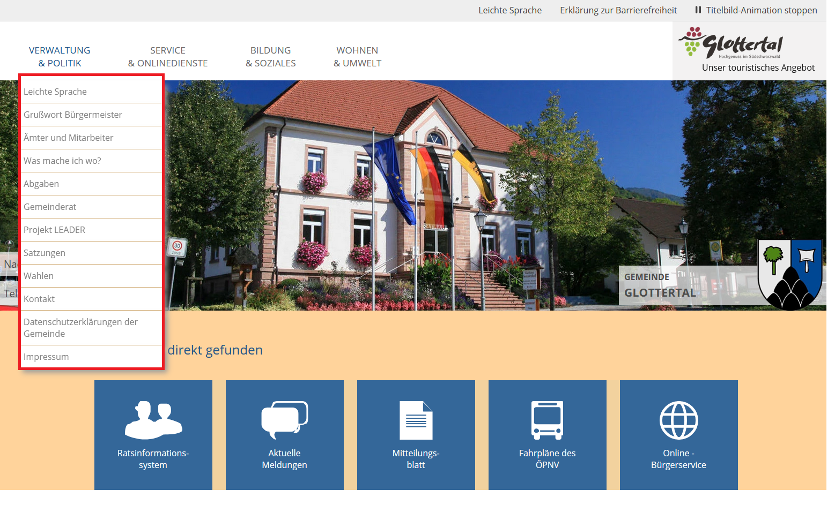Select Satzungen in the dropdown menu
This screenshot has height=505, width=835.
point(45,253)
